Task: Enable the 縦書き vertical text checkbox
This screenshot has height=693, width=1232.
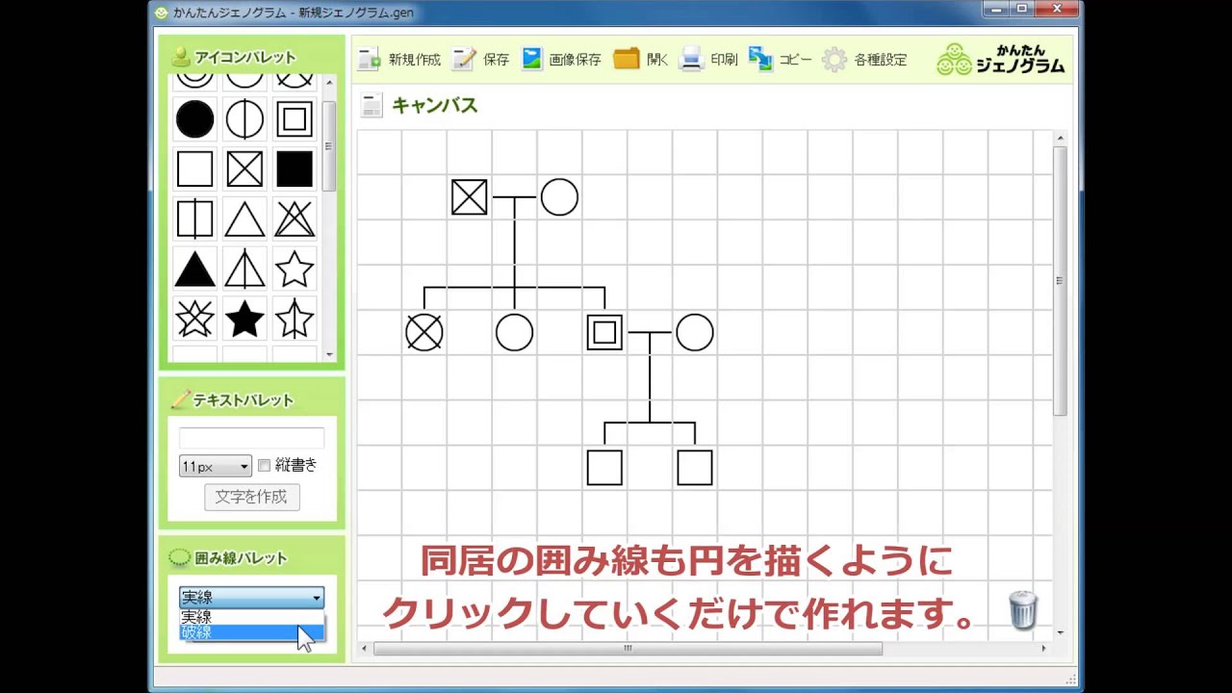Action: coord(265,466)
